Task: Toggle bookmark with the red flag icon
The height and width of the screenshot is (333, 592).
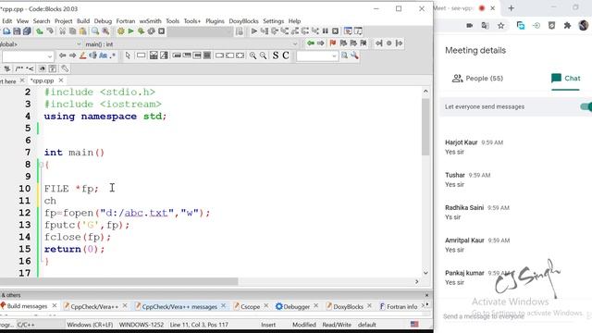Action: pos(333,43)
